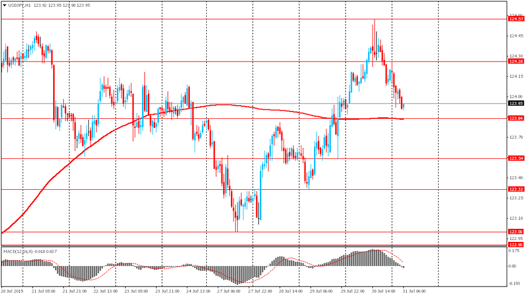Click the 123.00 support level label
526x295 pixels.
point(515,232)
